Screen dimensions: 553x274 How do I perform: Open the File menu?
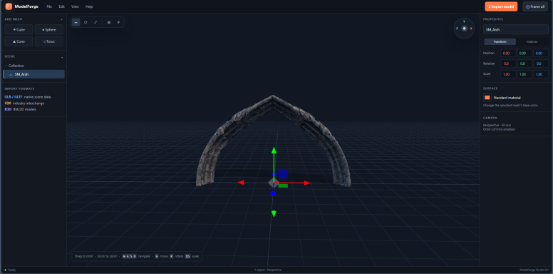point(49,6)
